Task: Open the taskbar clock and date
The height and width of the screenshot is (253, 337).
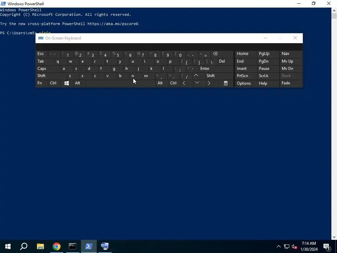Action: 309,246
